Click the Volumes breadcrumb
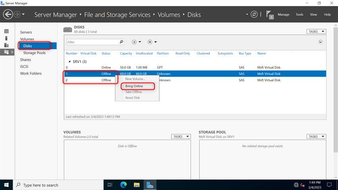 169,15
